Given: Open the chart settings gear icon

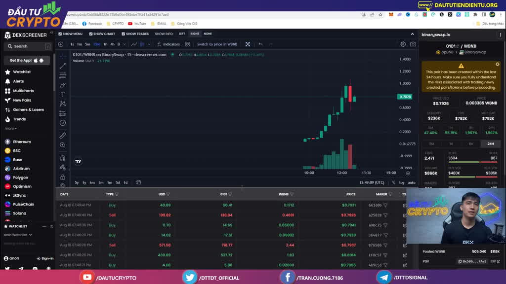Looking at the screenshot, I should pyautogui.click(x=403, y=44).
